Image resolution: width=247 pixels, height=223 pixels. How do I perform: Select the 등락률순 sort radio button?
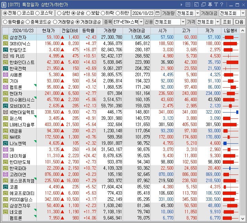point(5,22)
